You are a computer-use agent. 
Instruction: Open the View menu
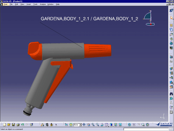coord(22,4)
